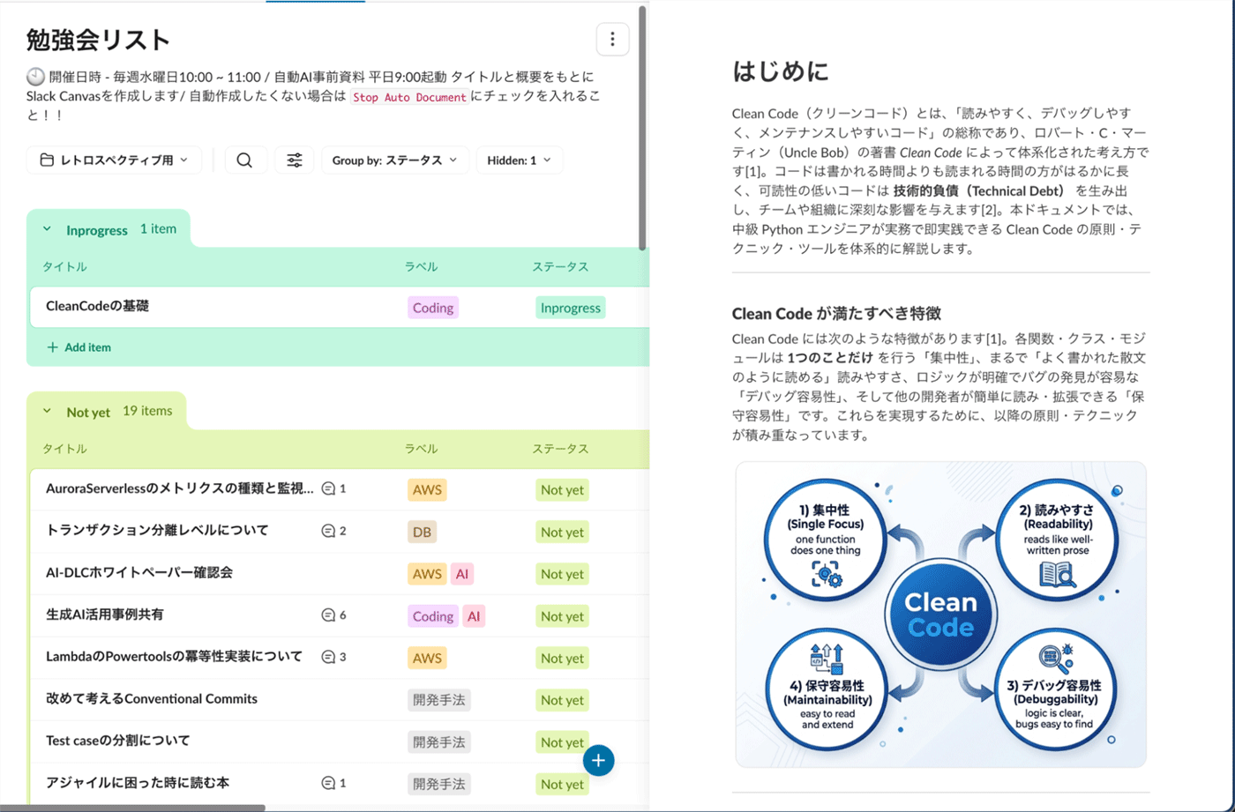Open comments icon on AuroraServerless row

tap(333, 488)
